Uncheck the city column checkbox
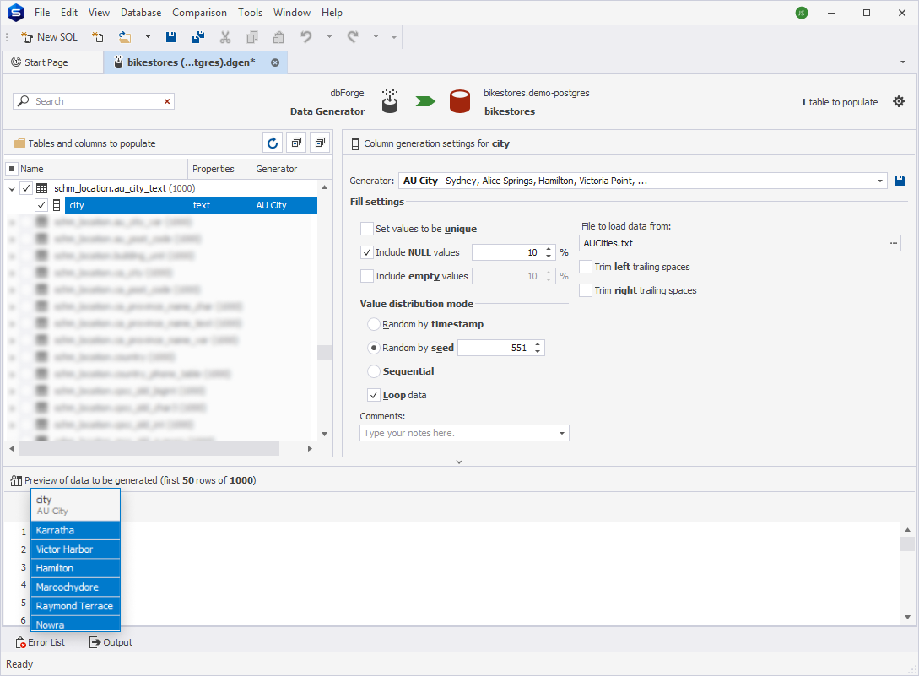Image resolution: width=919 pixels, height=676 pixels. [x=41, y=205]
